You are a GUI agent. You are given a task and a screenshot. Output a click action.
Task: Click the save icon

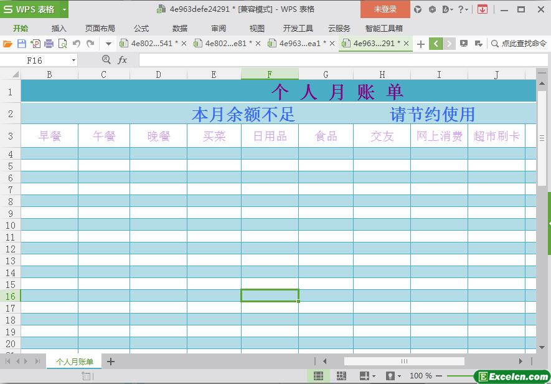point(22,44)
